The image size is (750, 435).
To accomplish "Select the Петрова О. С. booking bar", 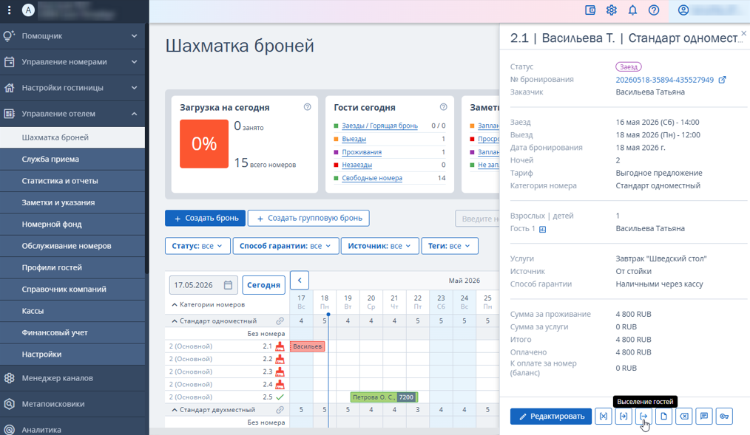I will [384, 397].
